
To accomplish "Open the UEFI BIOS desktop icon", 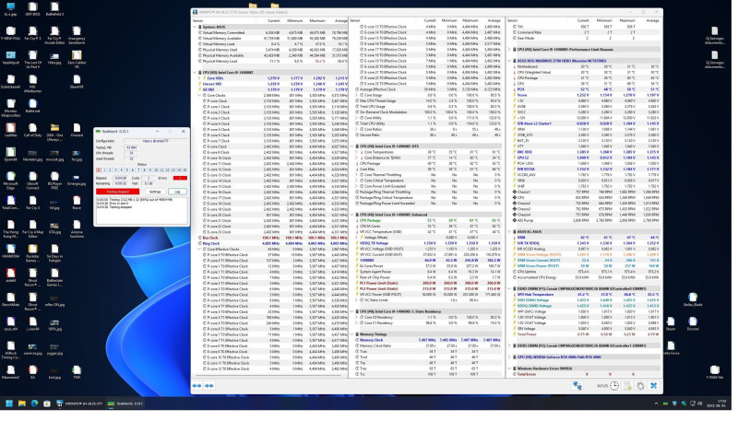I will tap(32, 8).
